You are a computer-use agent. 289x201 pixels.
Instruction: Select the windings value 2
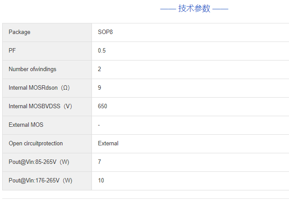pos(99,69)
